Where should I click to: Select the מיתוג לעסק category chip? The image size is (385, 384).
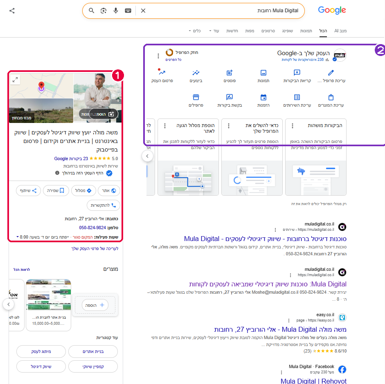pyautogui.click(x=41, y=351)
